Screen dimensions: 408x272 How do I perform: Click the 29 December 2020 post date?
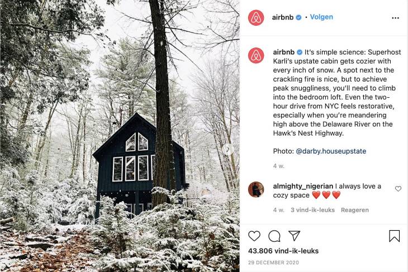[273, 263]
